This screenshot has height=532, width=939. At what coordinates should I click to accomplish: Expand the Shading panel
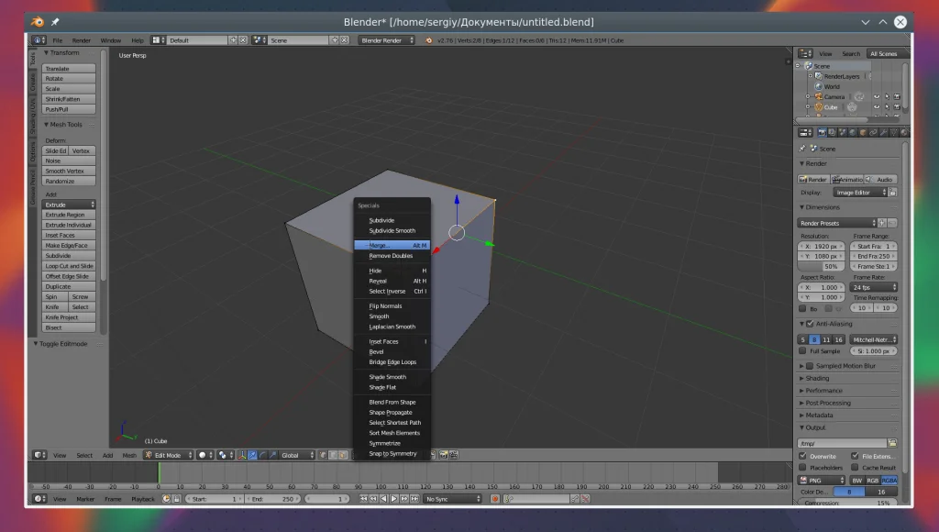816,378
